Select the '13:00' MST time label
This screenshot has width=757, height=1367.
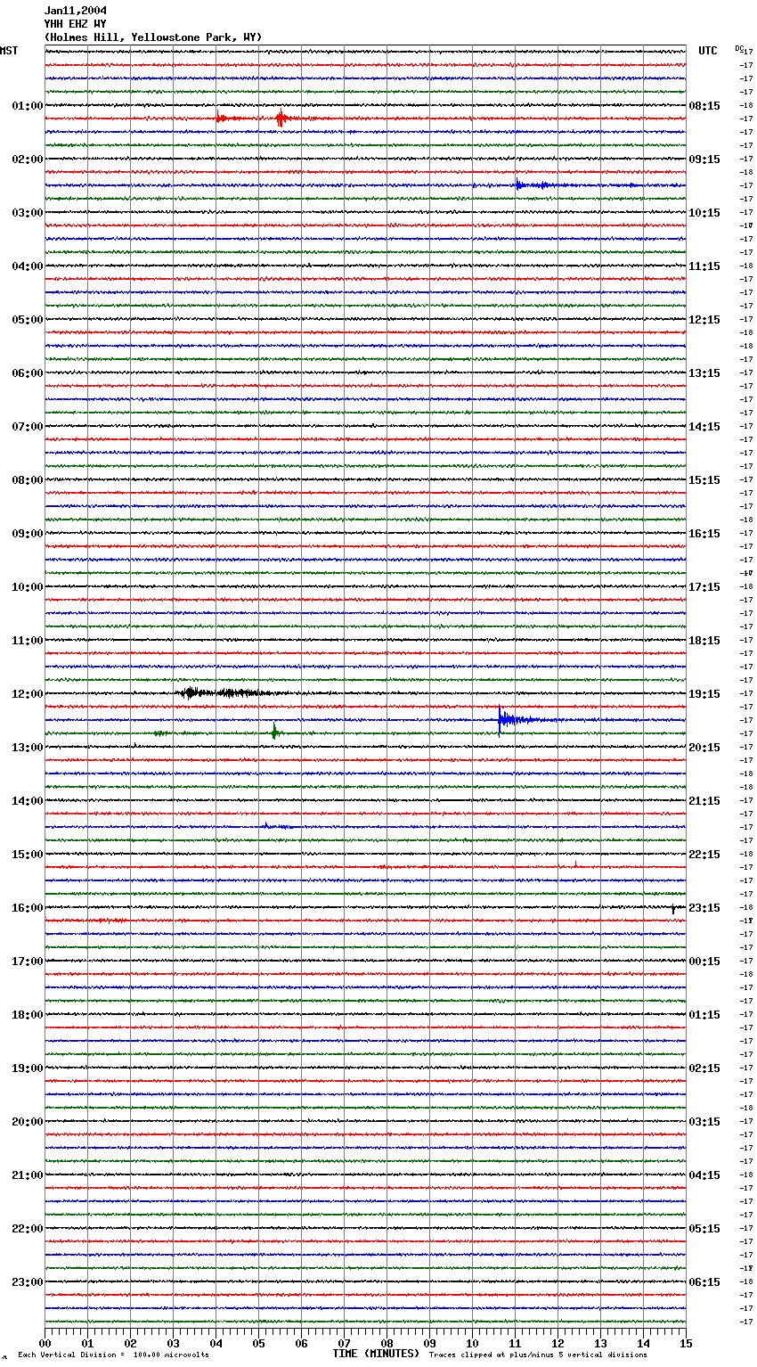pyautogui.click(x=28, y=748)
